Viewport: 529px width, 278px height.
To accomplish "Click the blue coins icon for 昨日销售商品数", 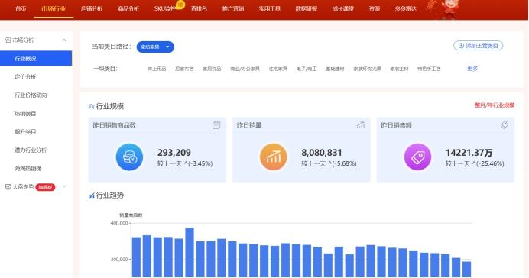I will 129,157.
